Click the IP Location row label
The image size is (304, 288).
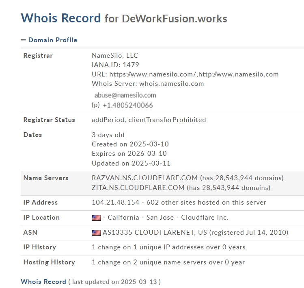[41, 218]
